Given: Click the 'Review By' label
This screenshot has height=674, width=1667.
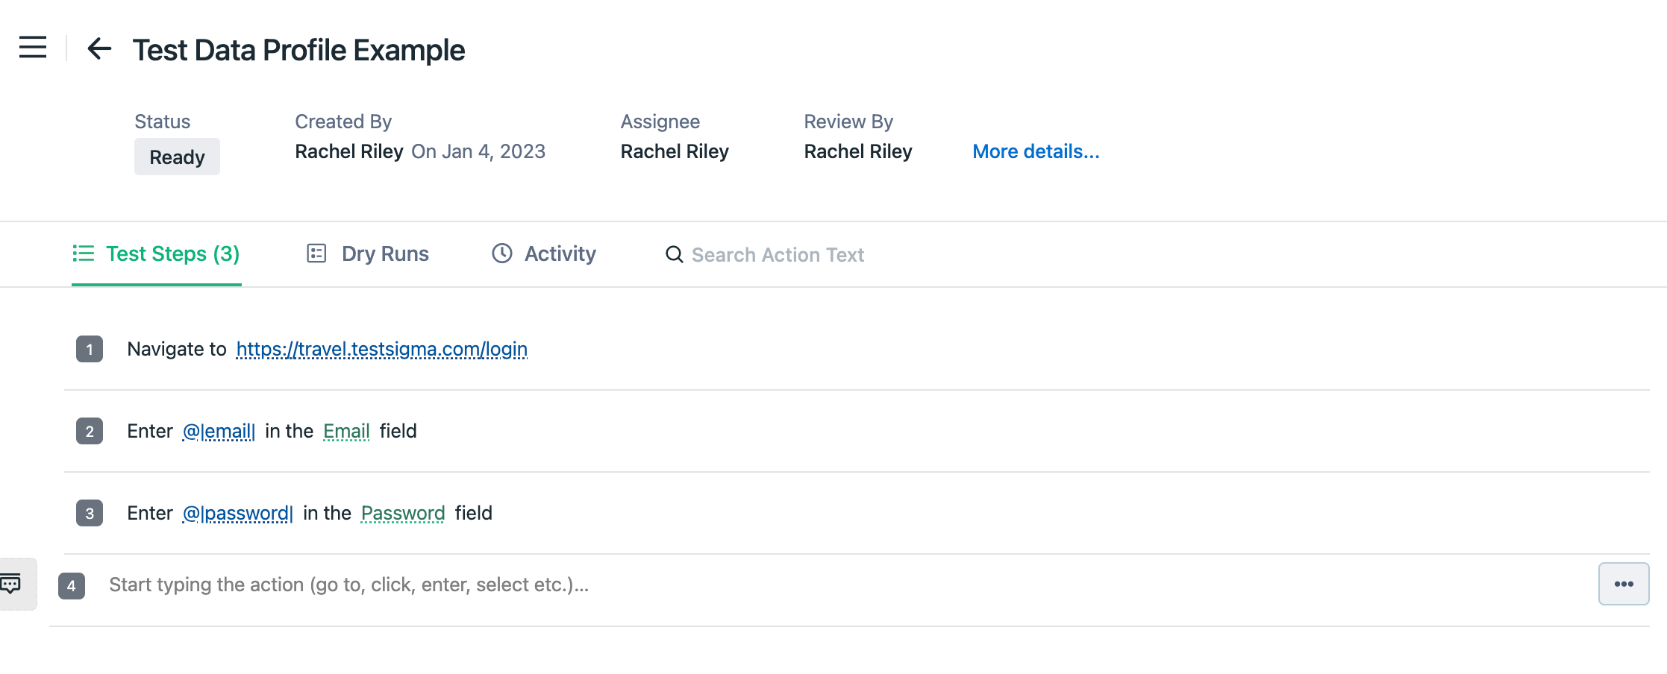Looking at the screenshot, I should tap(848, 122).
